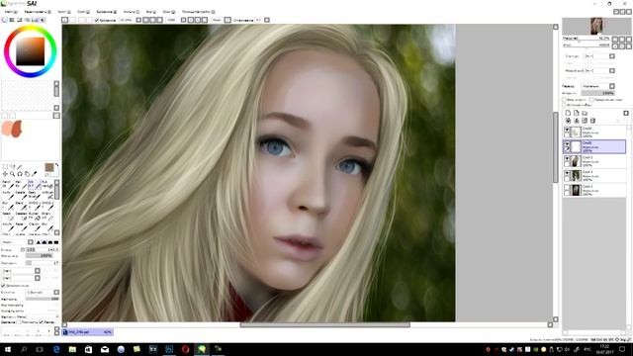633x356 pixels.
Task: Show hidden layer Слой1 via its eye box
Action: 567,188
